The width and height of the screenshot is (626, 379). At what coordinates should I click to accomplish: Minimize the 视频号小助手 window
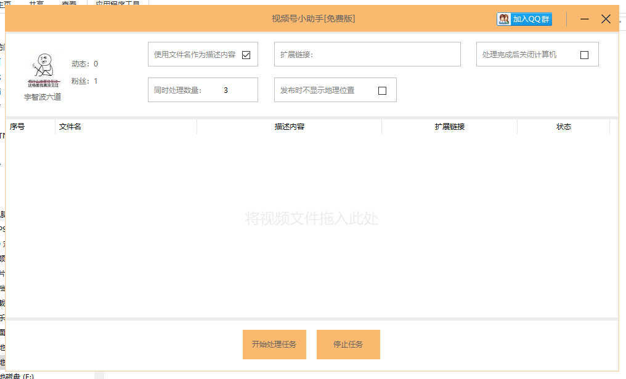[585, 18]
